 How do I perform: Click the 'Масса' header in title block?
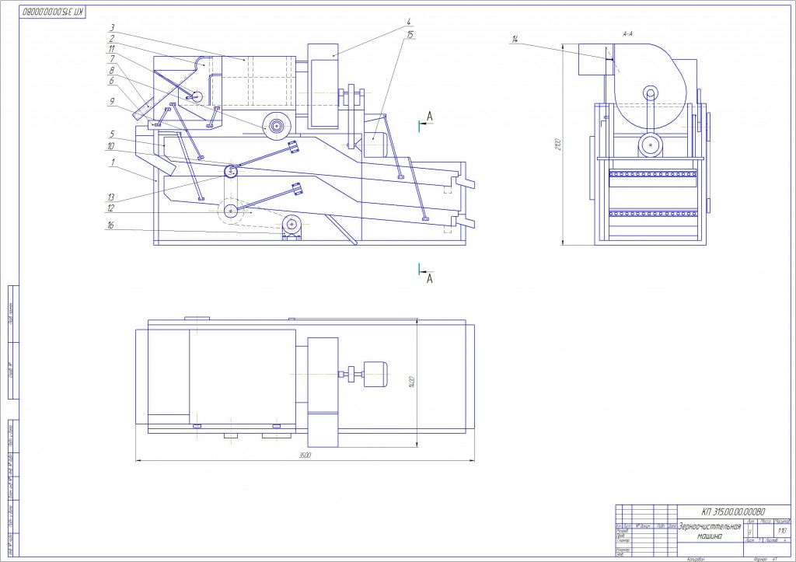(766, 522)
